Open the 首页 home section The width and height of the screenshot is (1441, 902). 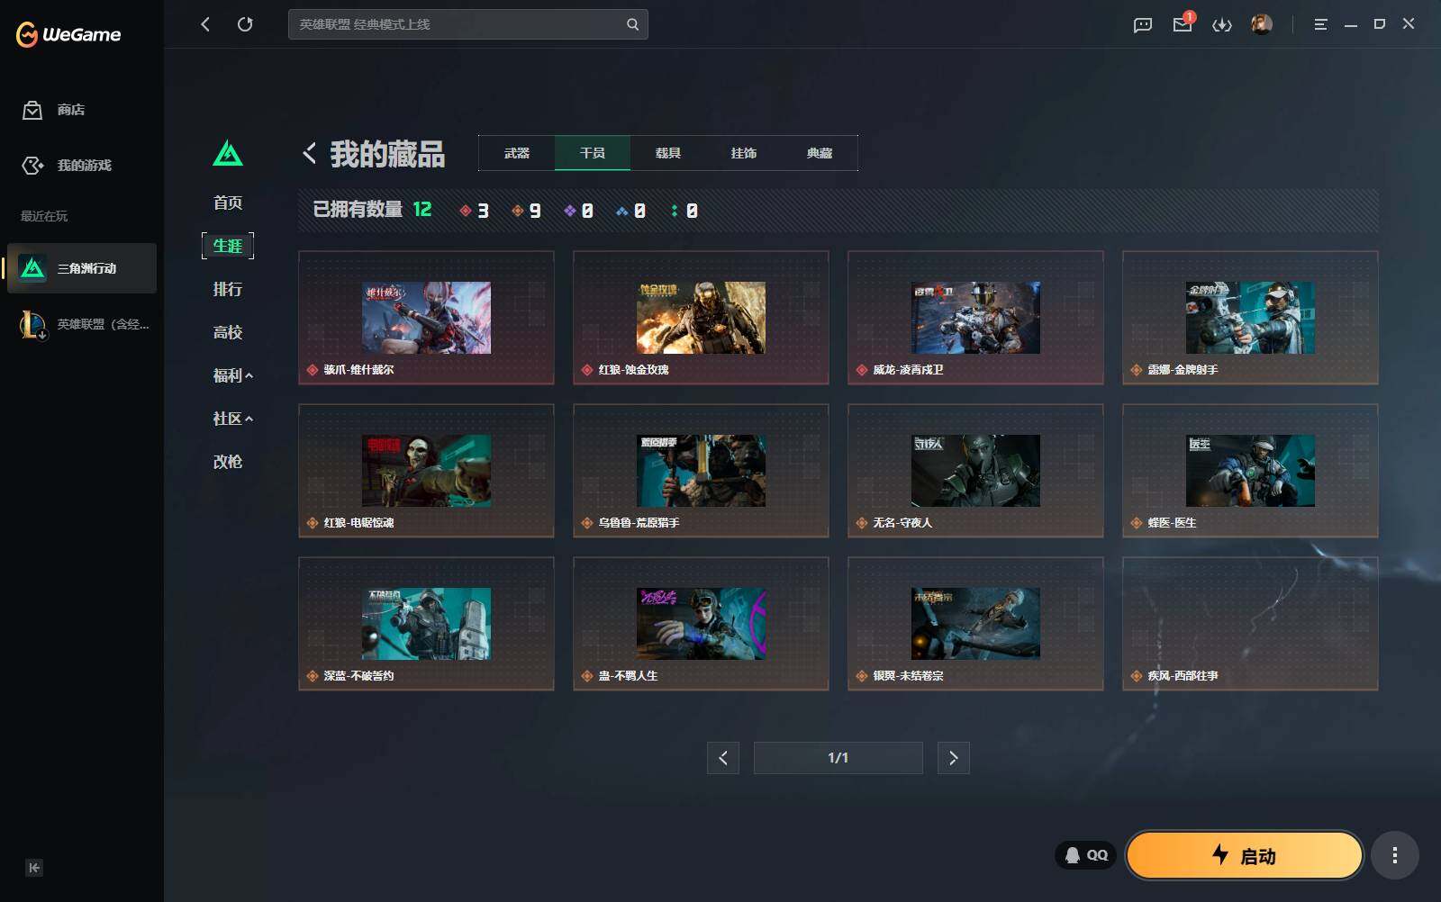pos(228,203)
